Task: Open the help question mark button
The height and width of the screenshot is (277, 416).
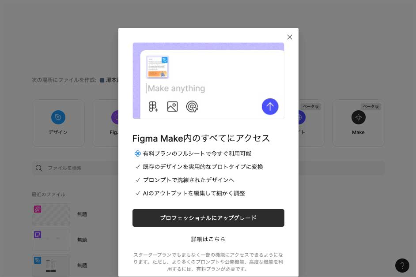Action: click(x=402, y=266)
